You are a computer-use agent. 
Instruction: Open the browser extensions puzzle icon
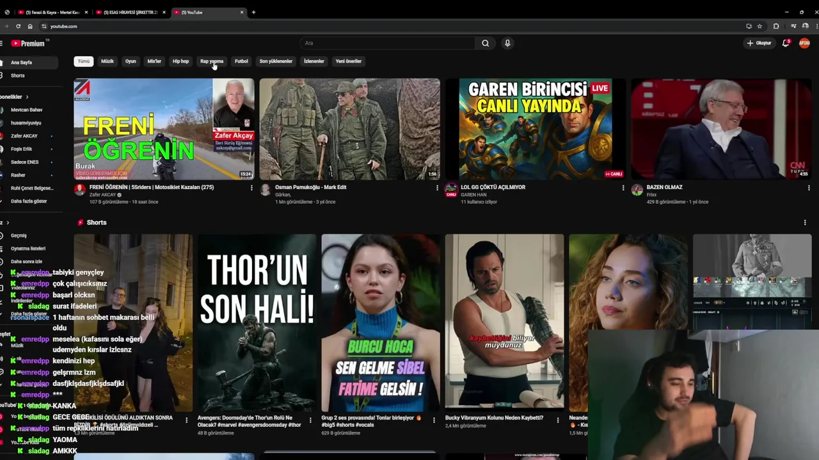[x=776, y=26]
